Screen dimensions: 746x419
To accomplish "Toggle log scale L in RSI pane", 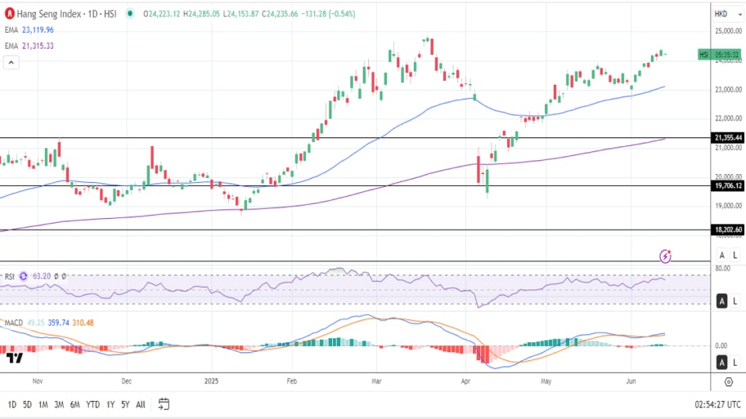I will 735,301.
